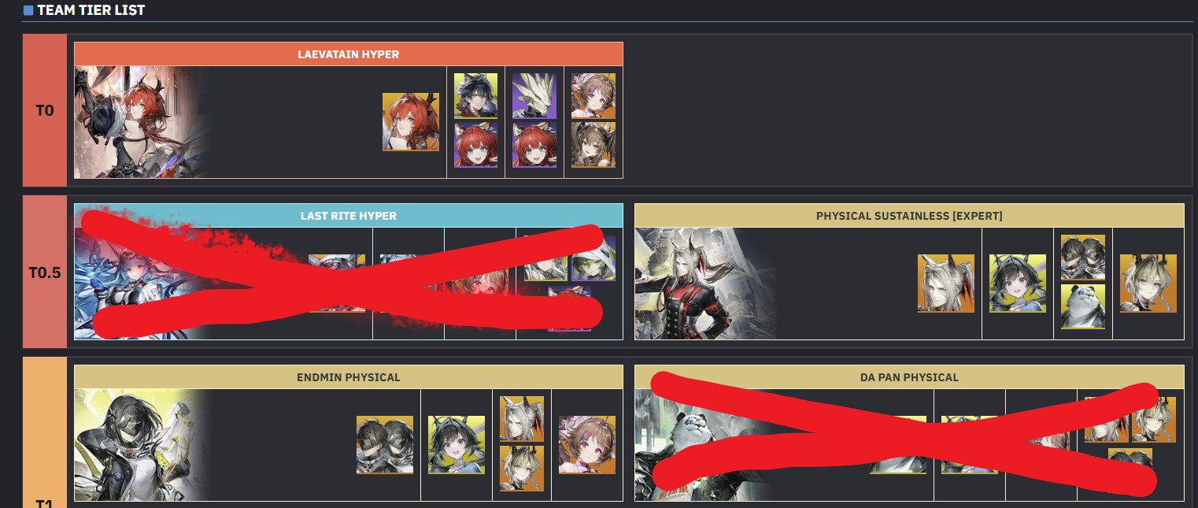Screen dimensions: 1198x508
Task: Open the Physical Sustainless [Expert] header
Action: [x=909, y=216]
